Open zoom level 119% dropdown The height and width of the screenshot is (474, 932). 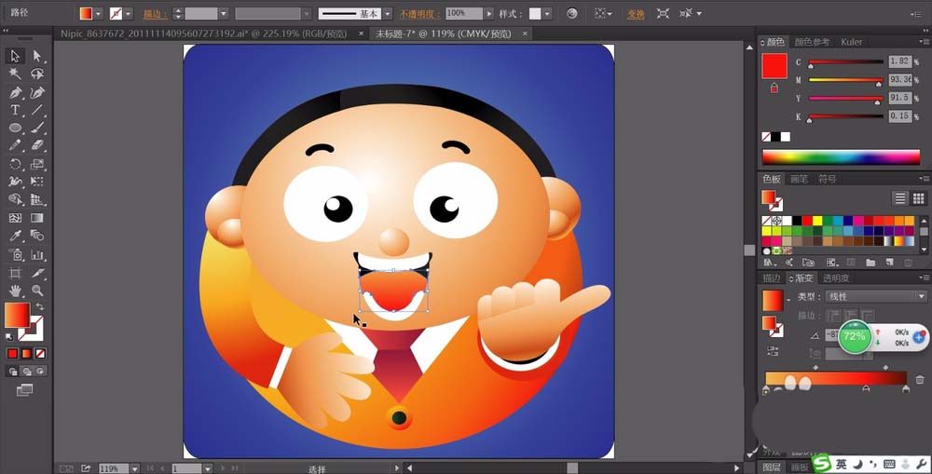(135, 468)
